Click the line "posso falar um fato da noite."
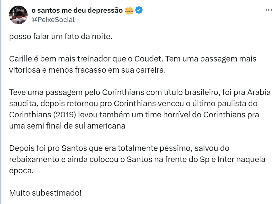 pos(60,37)
